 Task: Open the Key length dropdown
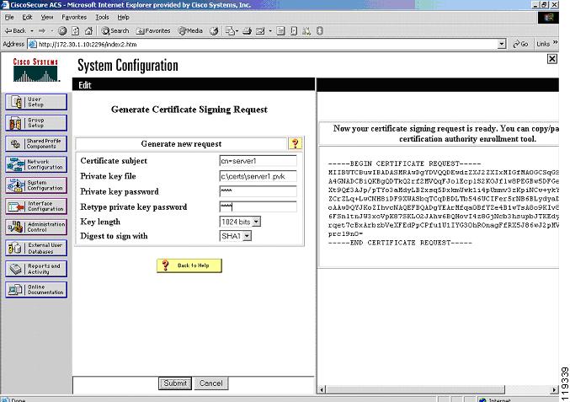pyautogui.click(x=257, y=222)
